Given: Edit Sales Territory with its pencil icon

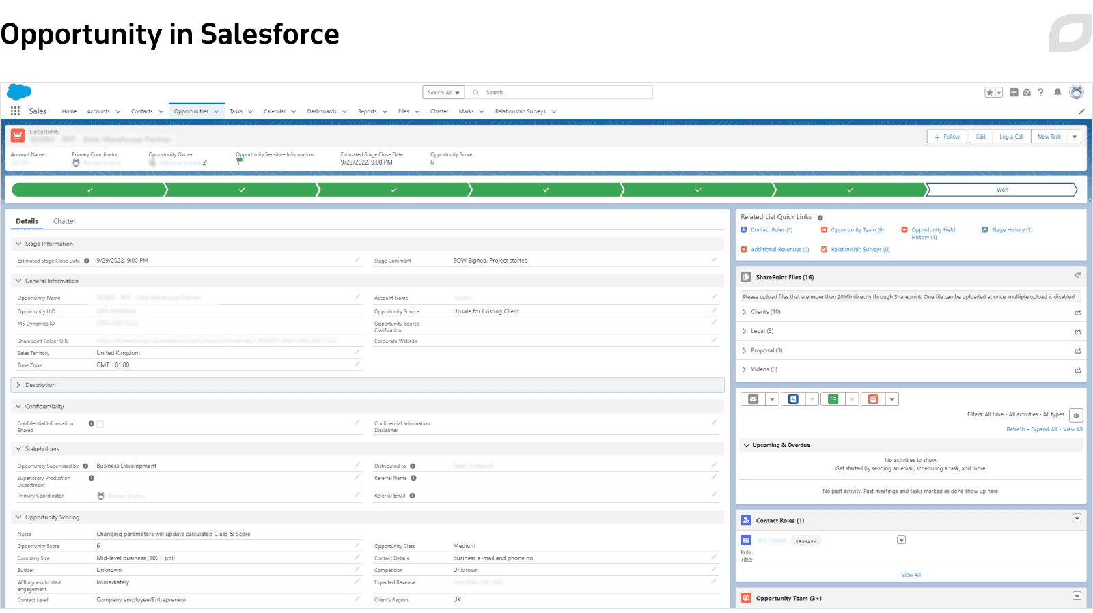Looking at the screenshot, I should pos(357,352).
